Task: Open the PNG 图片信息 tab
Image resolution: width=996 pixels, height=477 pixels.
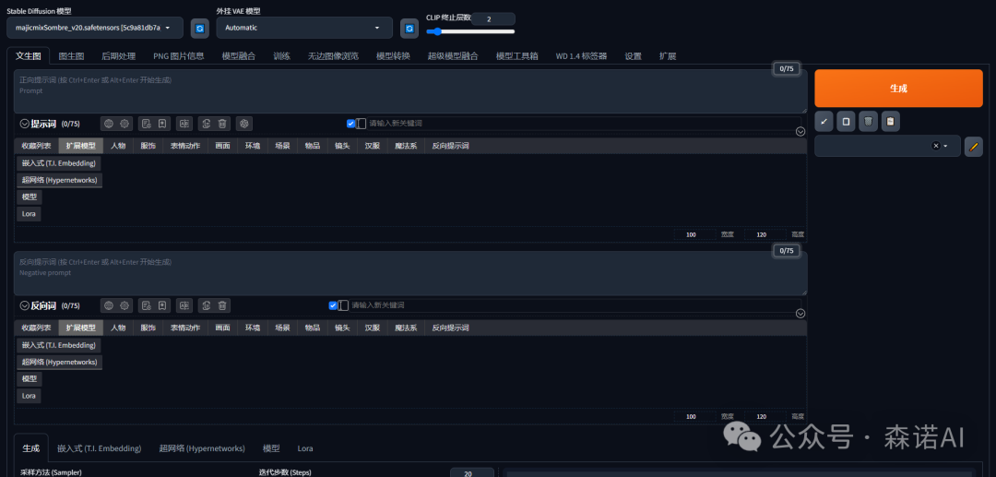Action: tap(179, 56)
